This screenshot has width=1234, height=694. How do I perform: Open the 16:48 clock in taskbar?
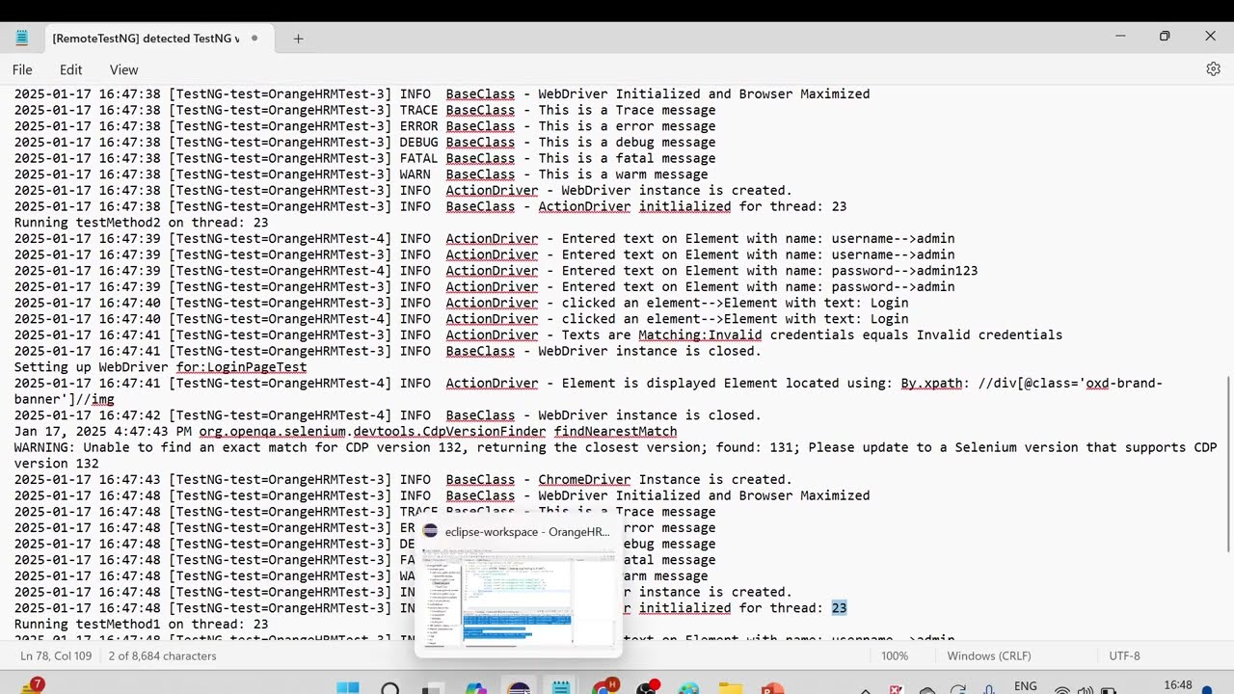[x=1177, y=686]
